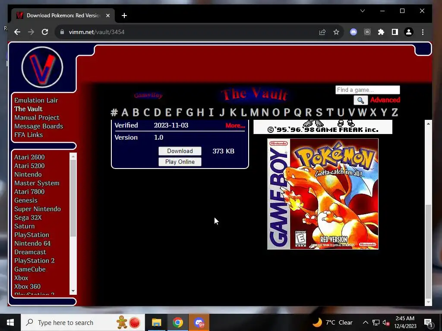Click the Play Online button
Image resolution: width=442 pixels, height=331 pixels.
tap(180, 162)
